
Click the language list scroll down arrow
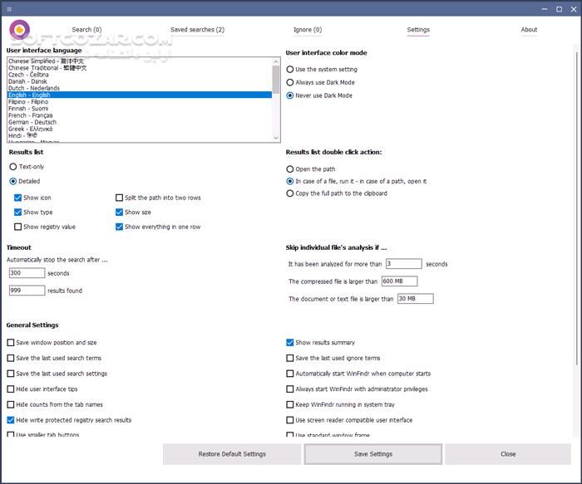point(276,138)
